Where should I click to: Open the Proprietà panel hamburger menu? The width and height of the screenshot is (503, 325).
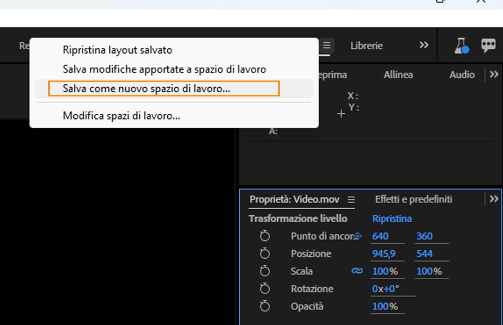(x=351, y=200)
